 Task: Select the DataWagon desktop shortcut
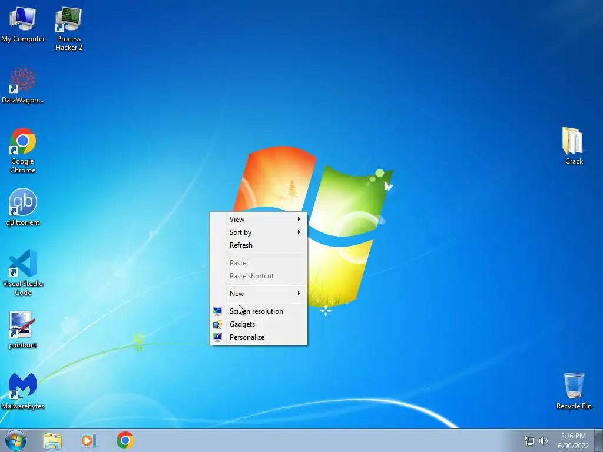click(x=23, y=85)
